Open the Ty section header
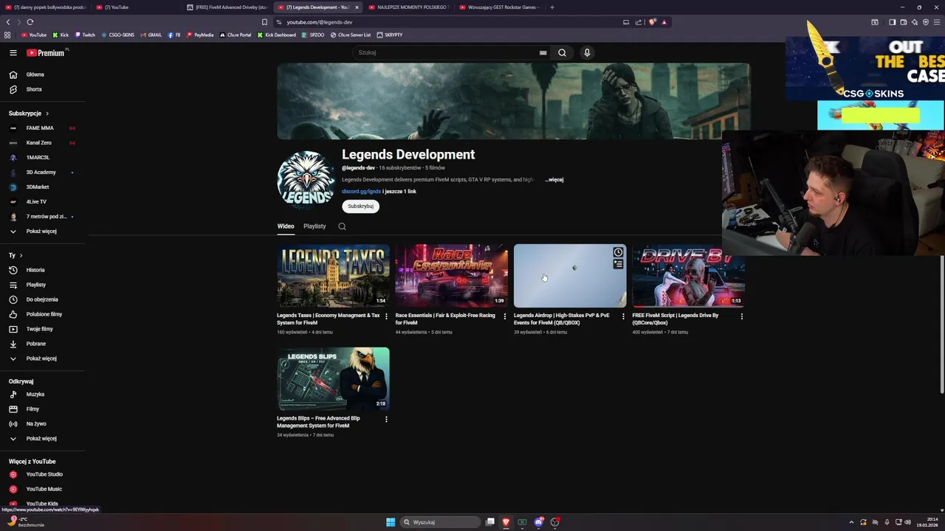Screen dimensions: 945x531 pyautogui.click(x=16, y=255)
